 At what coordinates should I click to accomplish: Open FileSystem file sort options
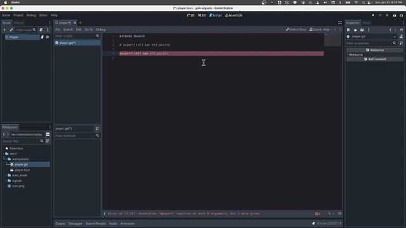(48, 141)
